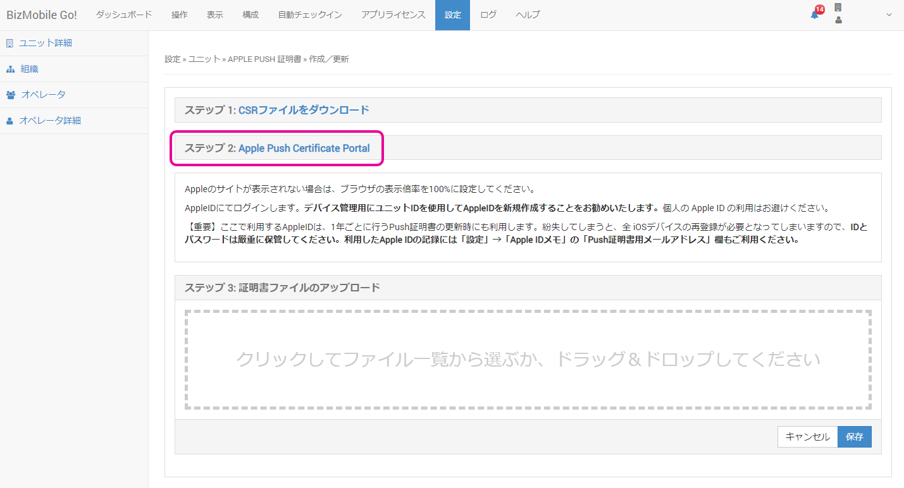Image resolution: width=904 pixels, height=488 pixels.
Task: Open the 操作 menu
Action: coord(180,15)
